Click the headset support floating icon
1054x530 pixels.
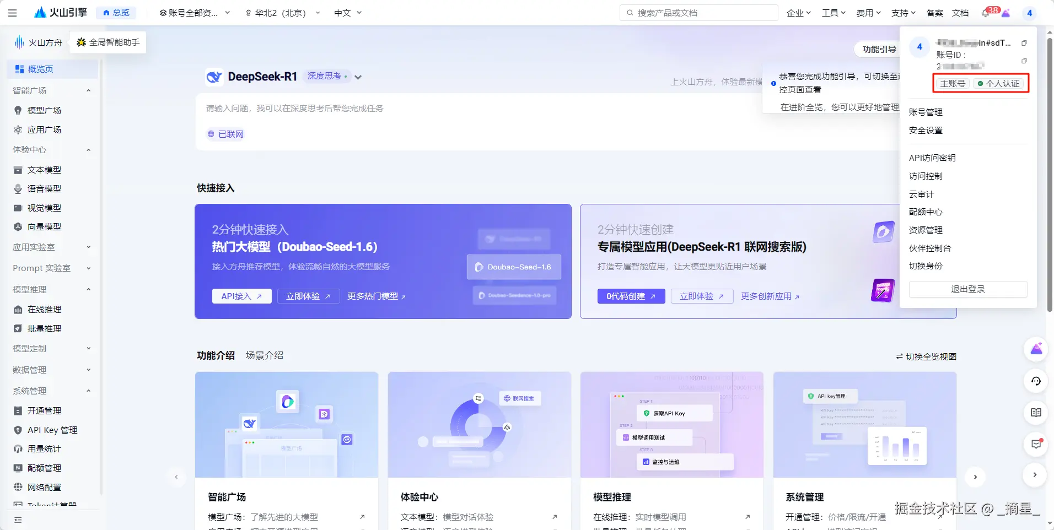point(1036,381)
